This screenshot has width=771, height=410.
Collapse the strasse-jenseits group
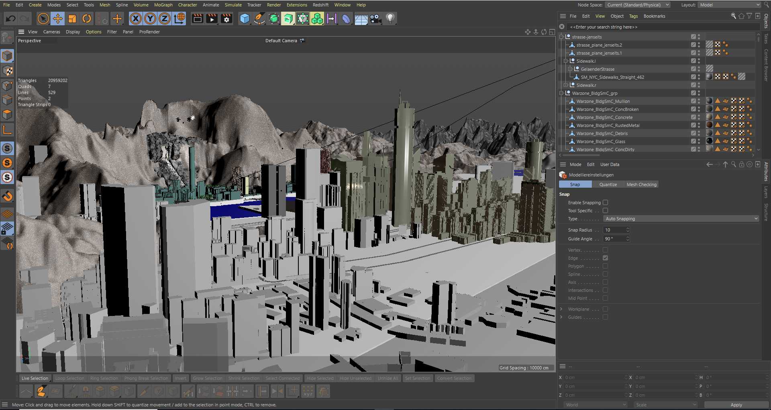click(x=561, y=37)
